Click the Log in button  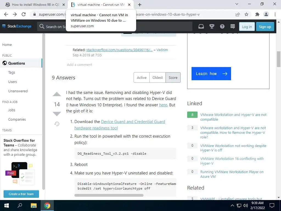247,27
